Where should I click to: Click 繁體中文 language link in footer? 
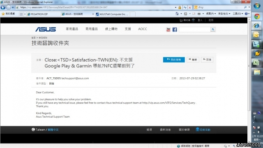53,130
